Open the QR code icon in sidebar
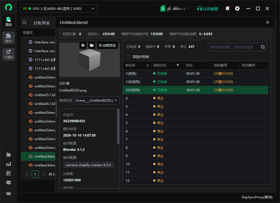The image size is (280, 203). pyautogui.click(x=8, y=173)
